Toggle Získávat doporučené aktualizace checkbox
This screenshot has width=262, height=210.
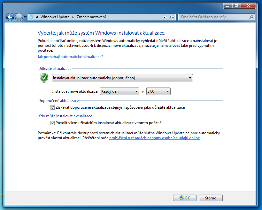[52, 107]
